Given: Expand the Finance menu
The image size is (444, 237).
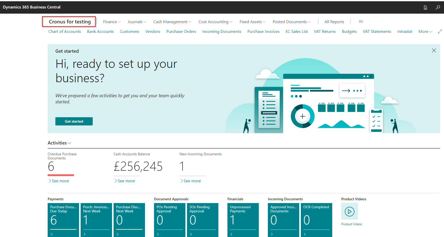Looking at the screenshot, I should pos(112,22).
